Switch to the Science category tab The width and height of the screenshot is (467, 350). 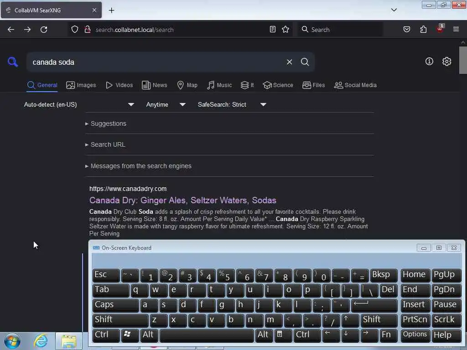tap(278, 85)
